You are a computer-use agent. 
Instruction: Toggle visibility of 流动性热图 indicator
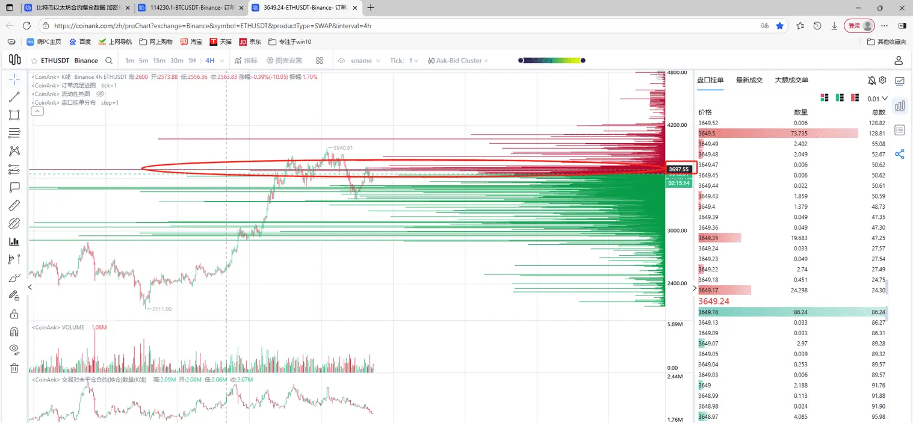[101, 94]
